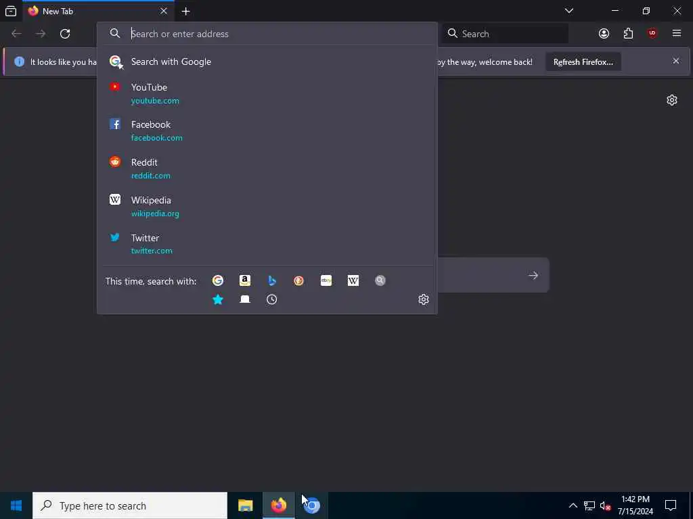693x519 pixels.
Task: Open the notification center icon
Action: tap(671, 505)
